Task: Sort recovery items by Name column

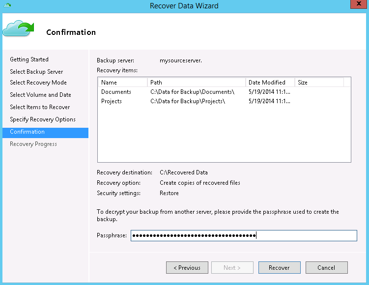Action: pos(122,83)
